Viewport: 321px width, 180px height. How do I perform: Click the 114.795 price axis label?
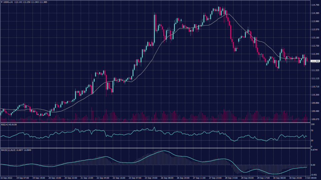point(315,5)
